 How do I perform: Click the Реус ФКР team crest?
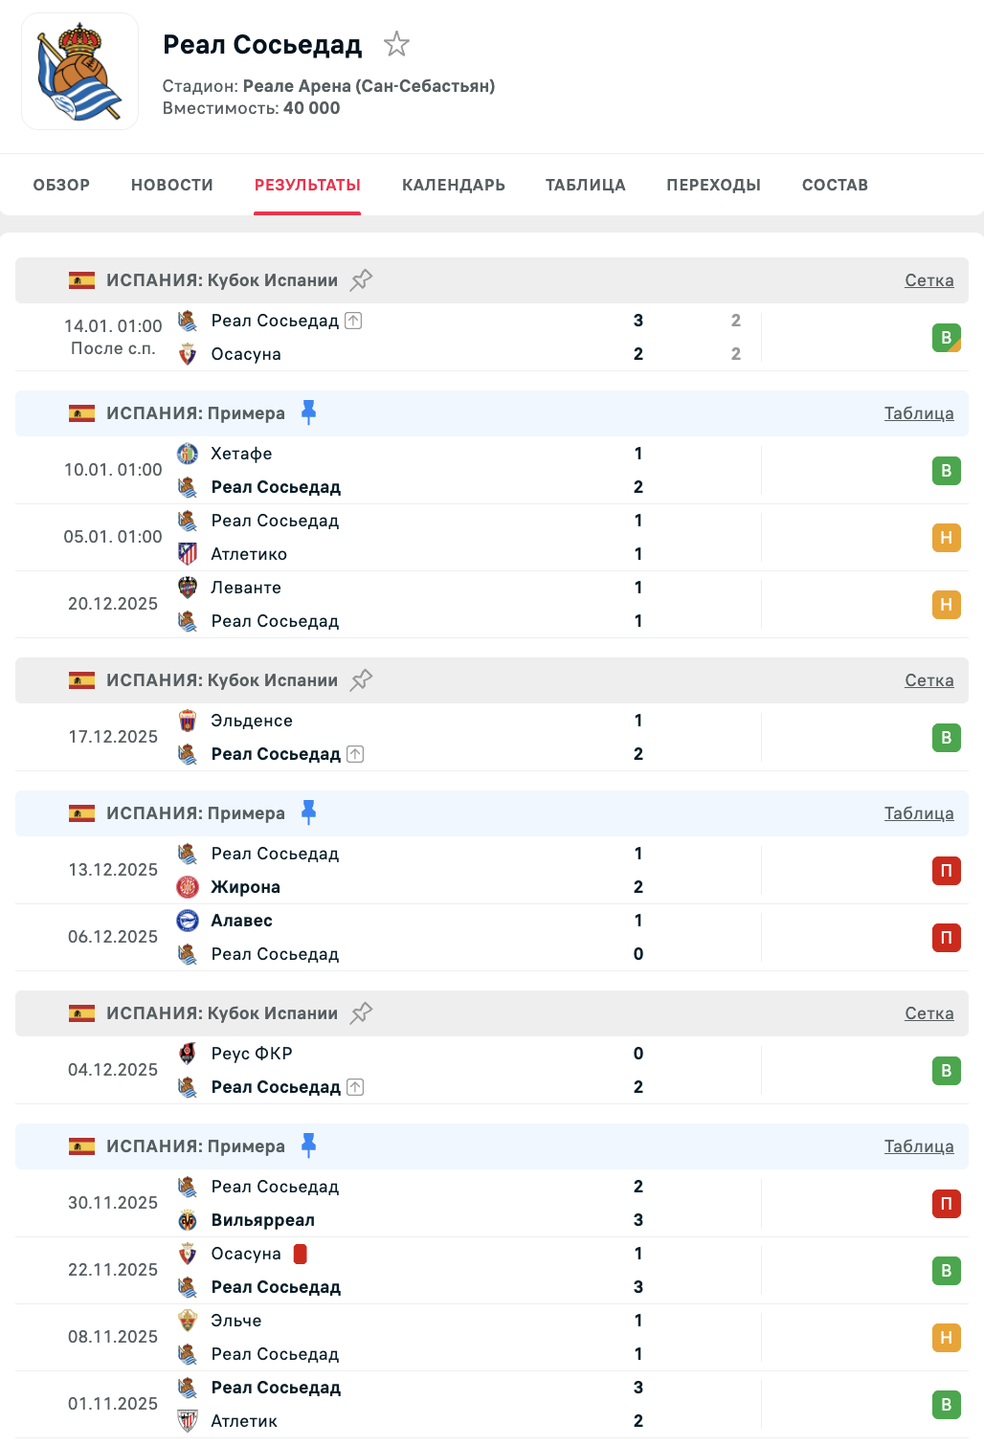point(188,1054)
